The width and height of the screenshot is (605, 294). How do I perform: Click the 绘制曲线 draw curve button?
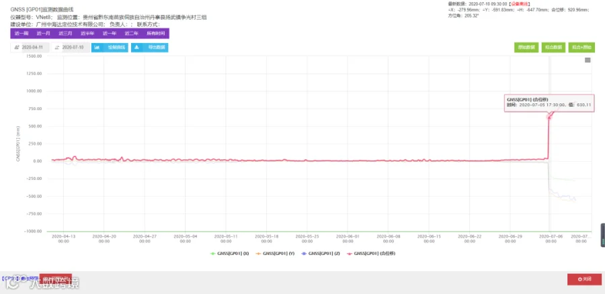[110, 48]
